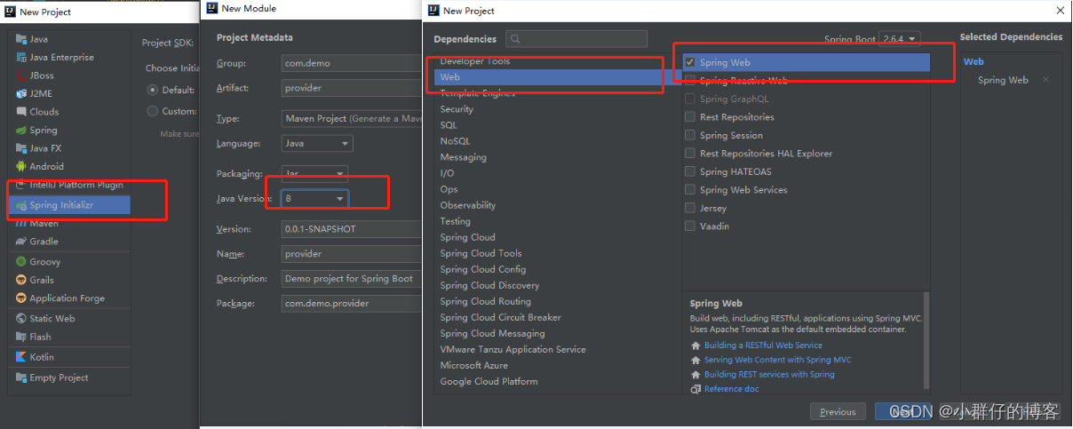This screenshot has height=429, width=1073.
Task: Choose Java Enterprise icon in list
Action: [x=21, y=57]
